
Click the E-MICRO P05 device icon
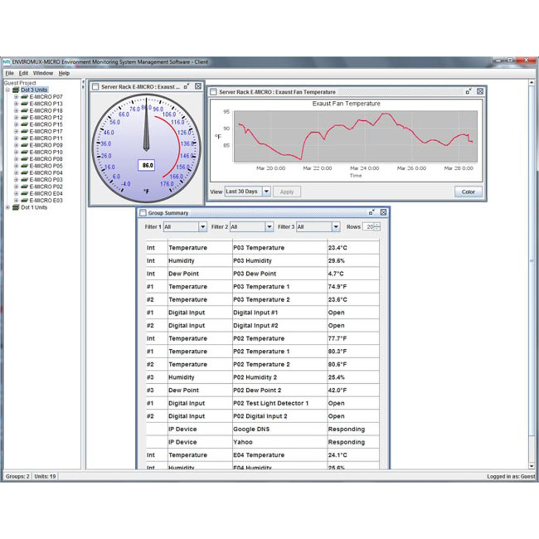24,165
